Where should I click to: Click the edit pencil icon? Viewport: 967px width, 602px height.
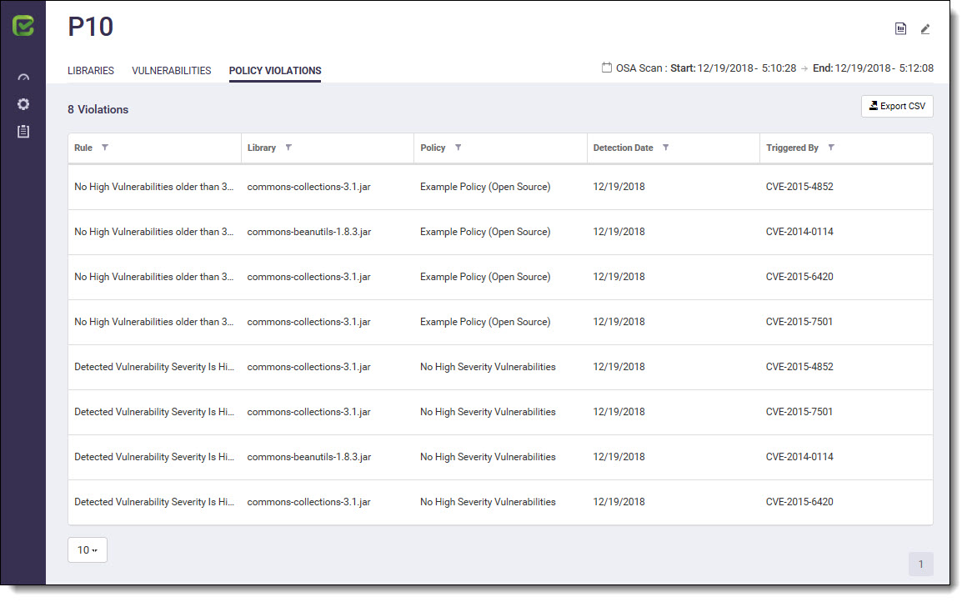point(925,29)
